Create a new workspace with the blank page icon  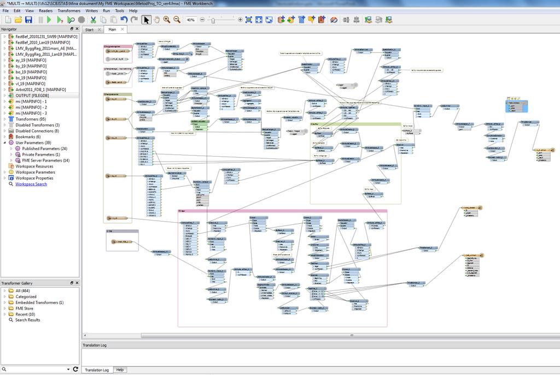click(8, 20)
